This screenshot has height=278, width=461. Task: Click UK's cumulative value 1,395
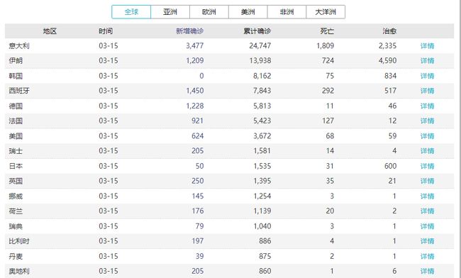pos(262,181)
